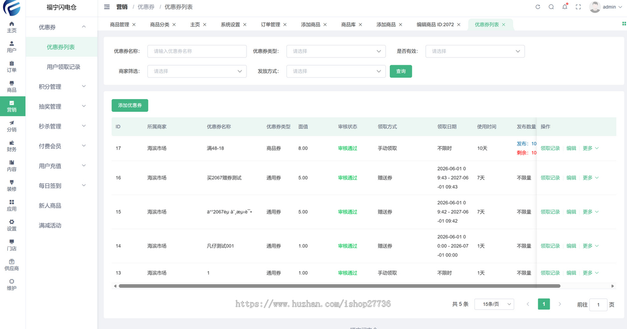Expand the 抽奖管理 sidebar group
627x329 pixels.
[x=61, y=106]
